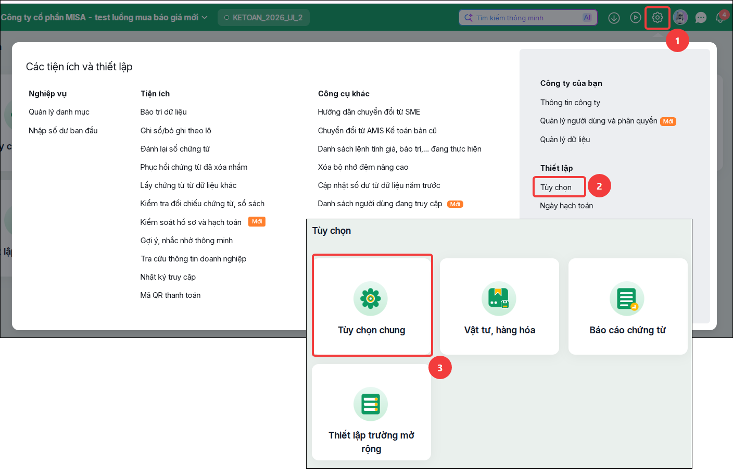This screenshot has width=733, height=476.
Task: Open the chat message bubble icon
Action: click(x=701, y=18)
